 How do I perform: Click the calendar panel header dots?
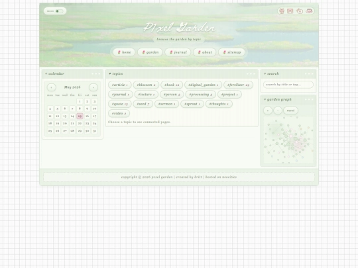96,73
